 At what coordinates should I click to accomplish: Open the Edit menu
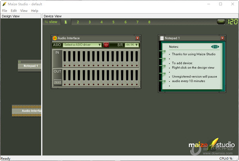[14, 11]
